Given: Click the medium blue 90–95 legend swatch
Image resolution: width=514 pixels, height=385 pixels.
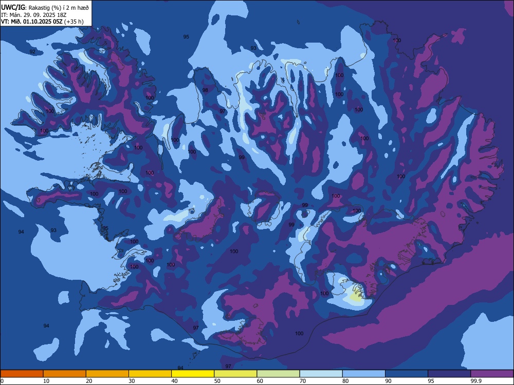Looking at the screenshot, I should point(407,374).
